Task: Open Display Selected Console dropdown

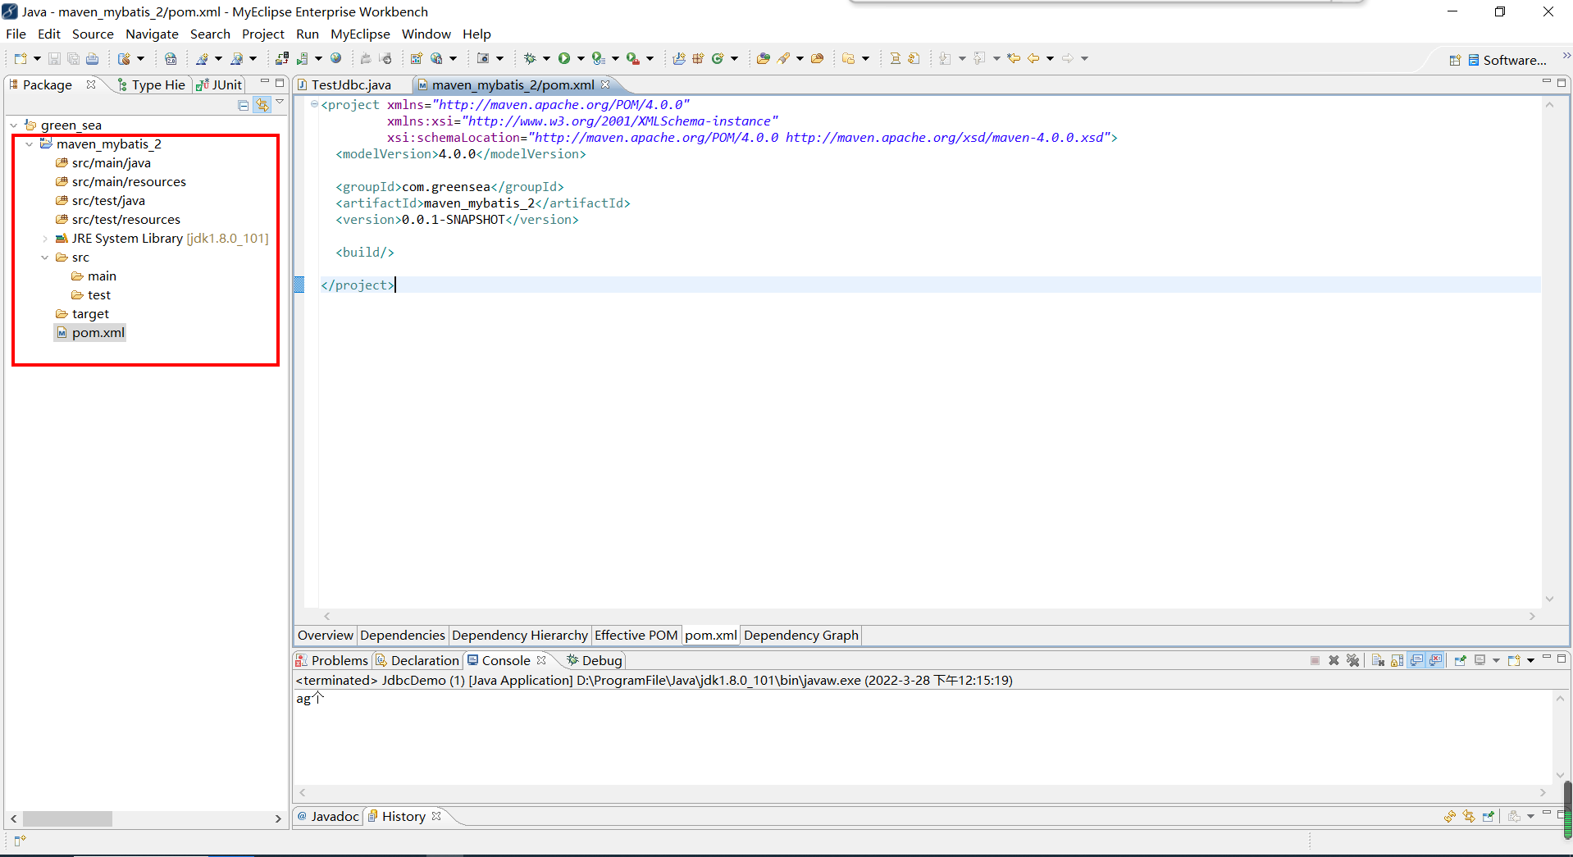Action: [x=1496, y=660]
